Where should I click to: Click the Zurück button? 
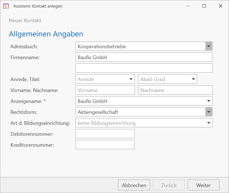(169, 185)
